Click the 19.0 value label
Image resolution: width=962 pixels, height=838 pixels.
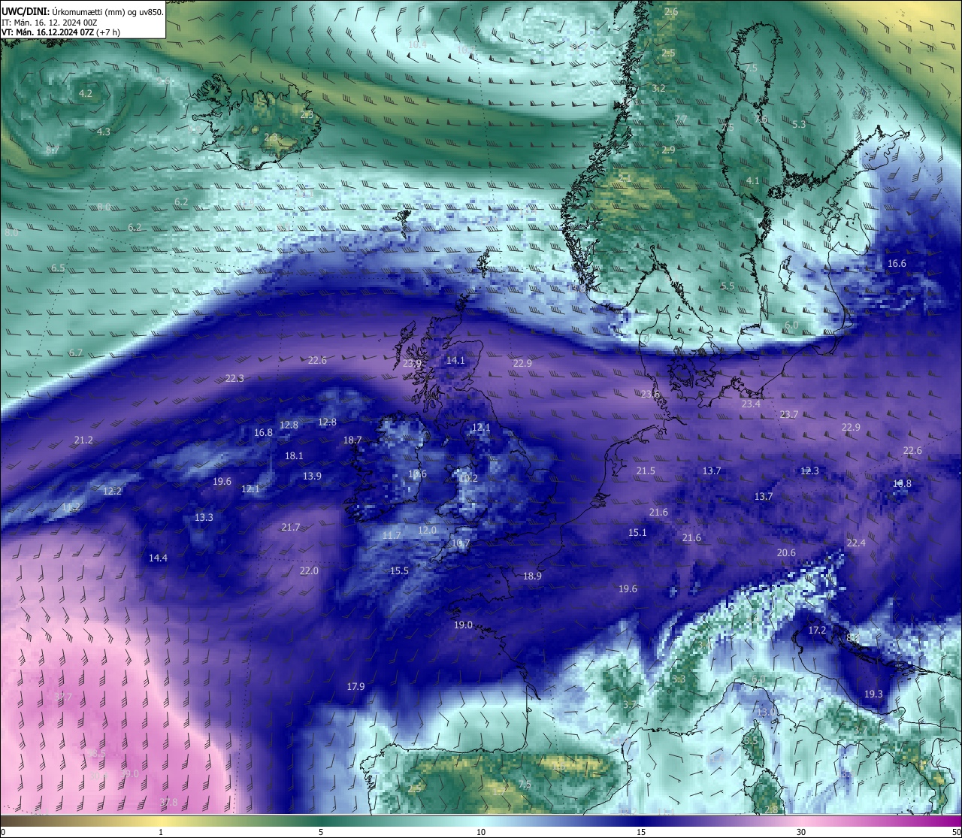pyautogui.click(x=463, y=625)
